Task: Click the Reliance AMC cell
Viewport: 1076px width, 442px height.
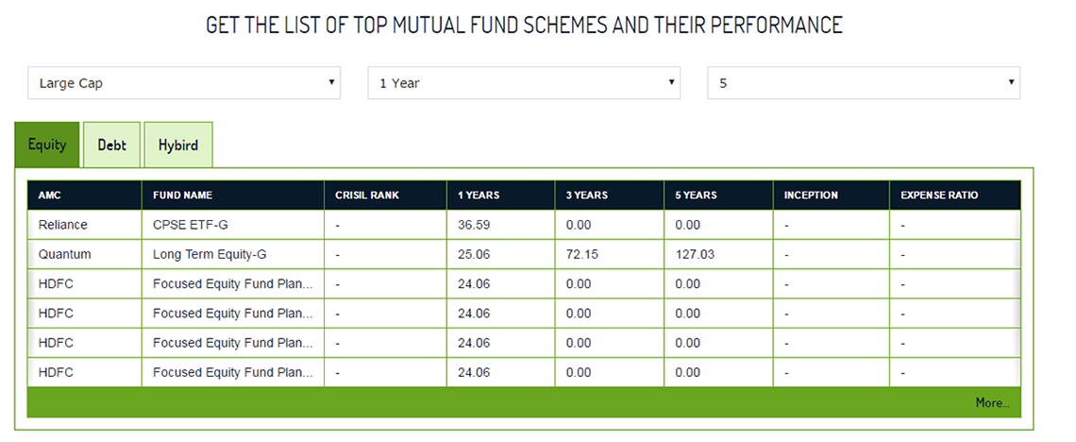Action: 63,226
